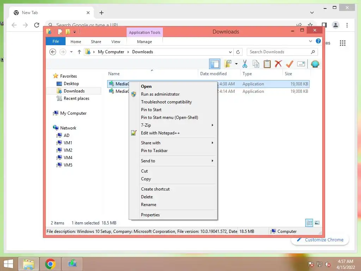Click the volume tray icon
Image resolution: width=361 pixels, height=271 pixels.
(328, 264)
